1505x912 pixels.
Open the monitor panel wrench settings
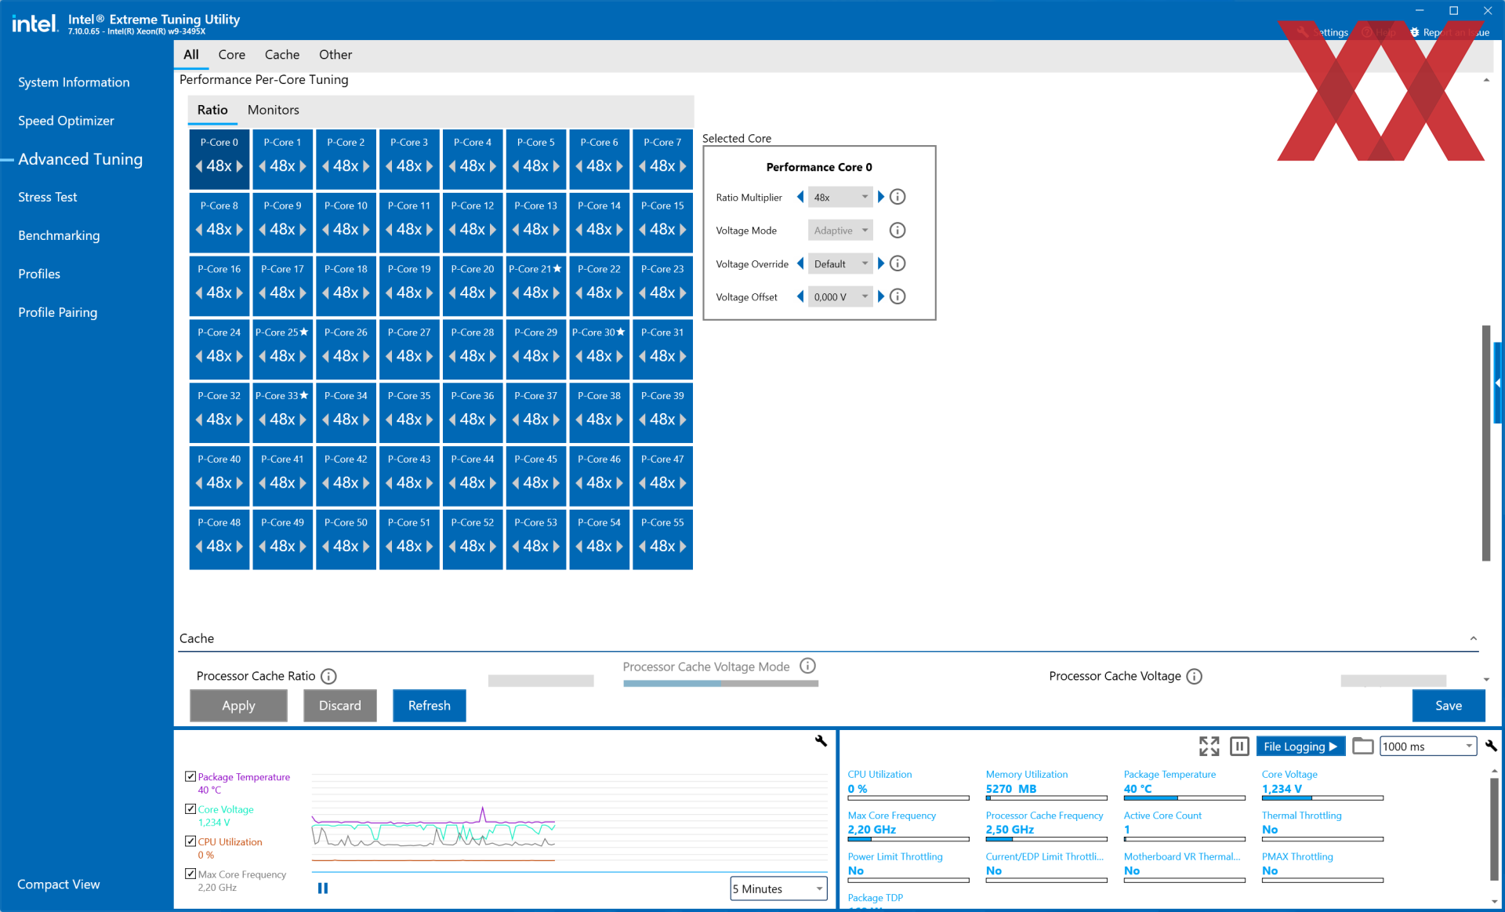[x=1490, y=746]
